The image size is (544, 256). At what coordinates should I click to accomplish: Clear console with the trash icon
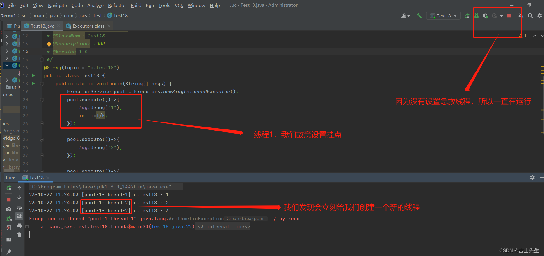[19, 235]
